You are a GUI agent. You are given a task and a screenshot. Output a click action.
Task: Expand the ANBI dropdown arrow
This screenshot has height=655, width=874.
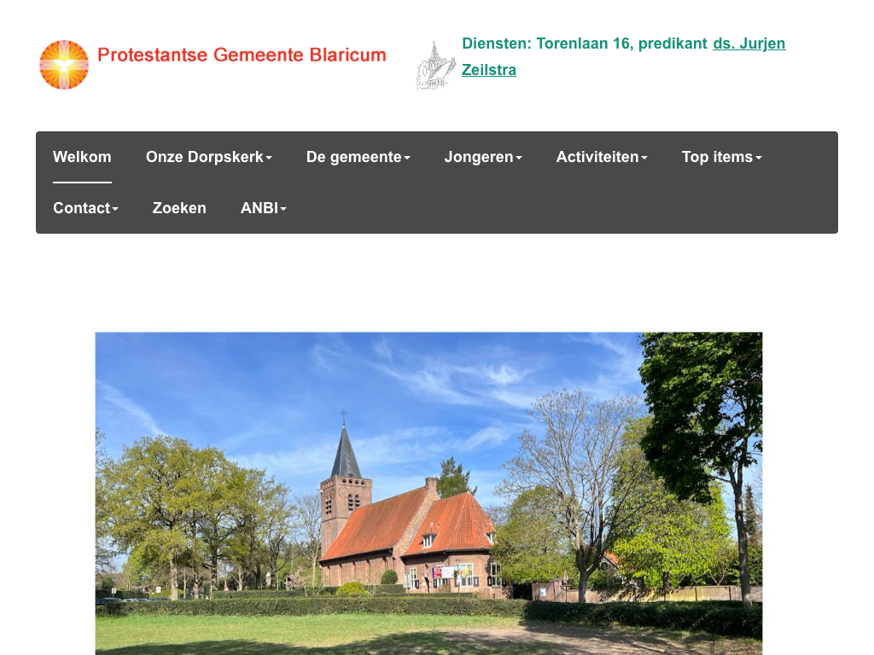(x=283, y=209)
